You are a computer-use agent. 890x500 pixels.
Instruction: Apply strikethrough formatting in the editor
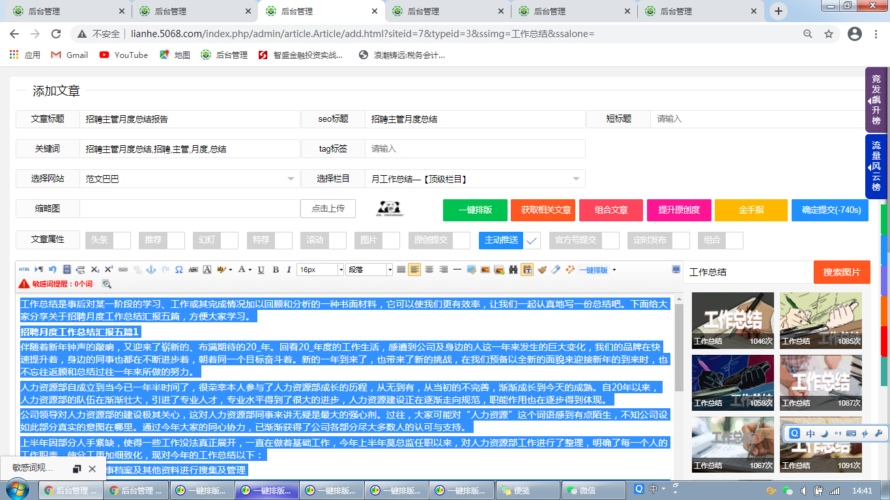[x=194, y=269]
